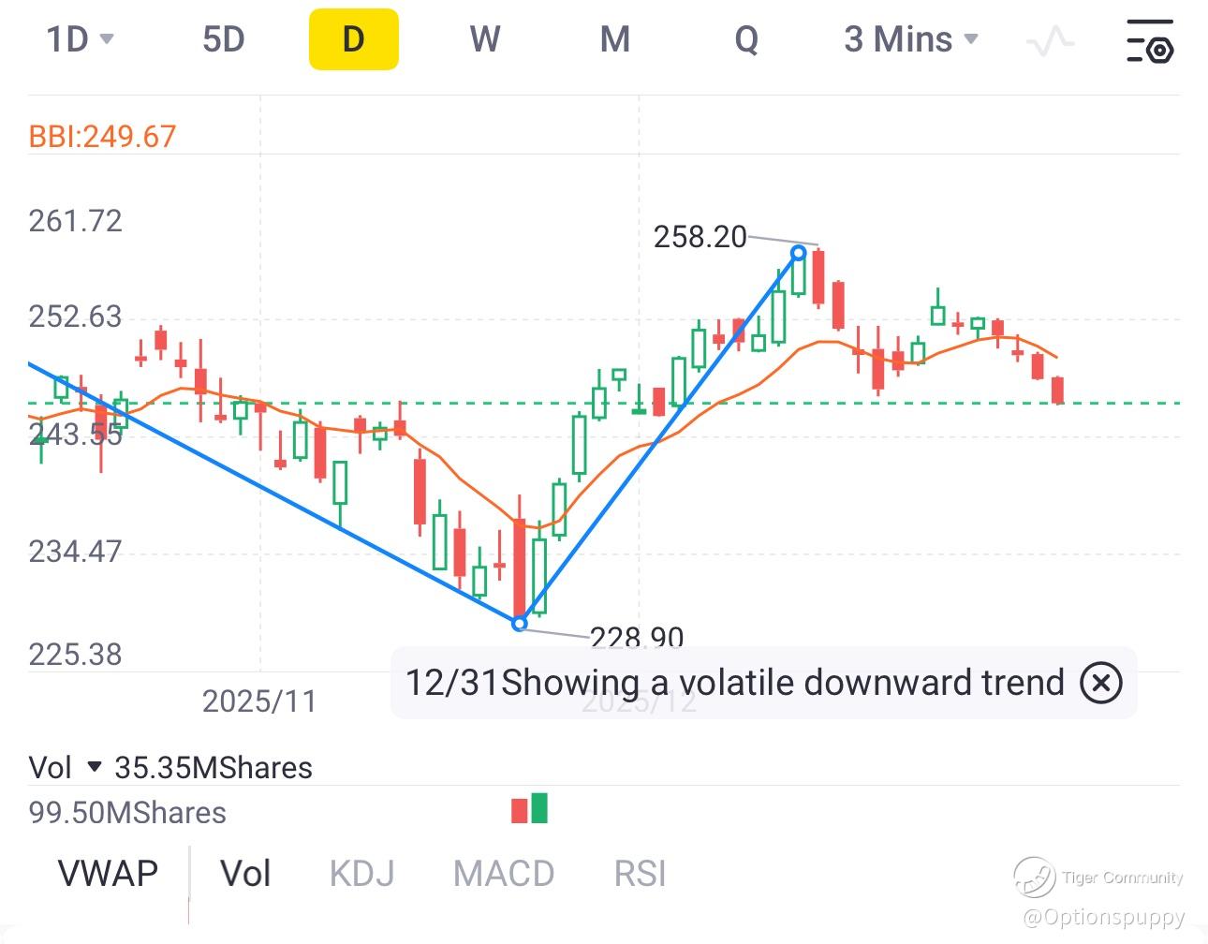
Task: Click the BBI:249.67 indicator label
Action: pyautogui.click(x=102, y=137)
